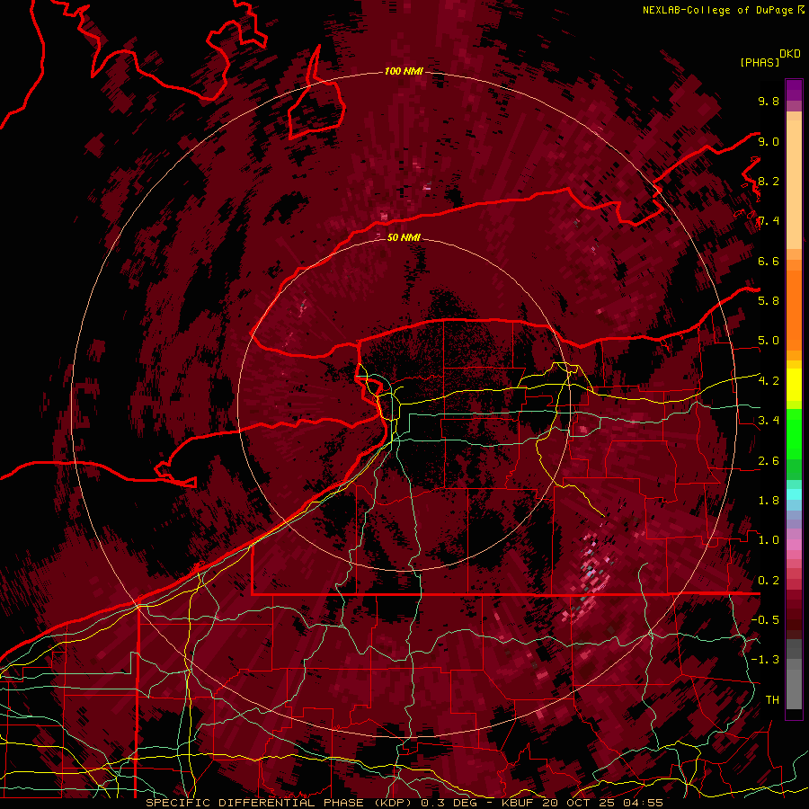This screenshot has height=809, width=809.
Task: Click the 0.2 legend value
Action: point(769,581)
